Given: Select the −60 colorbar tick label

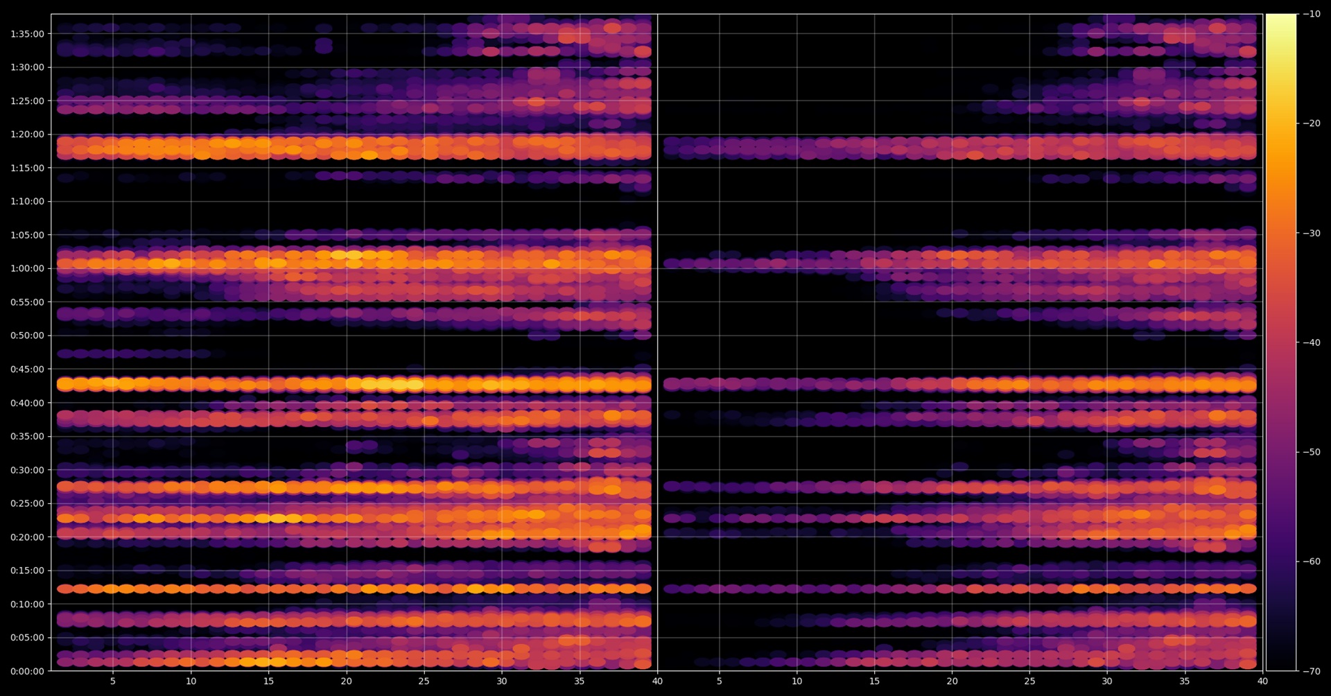Looking at the screenshot, I should click(x=1312, y=562).
